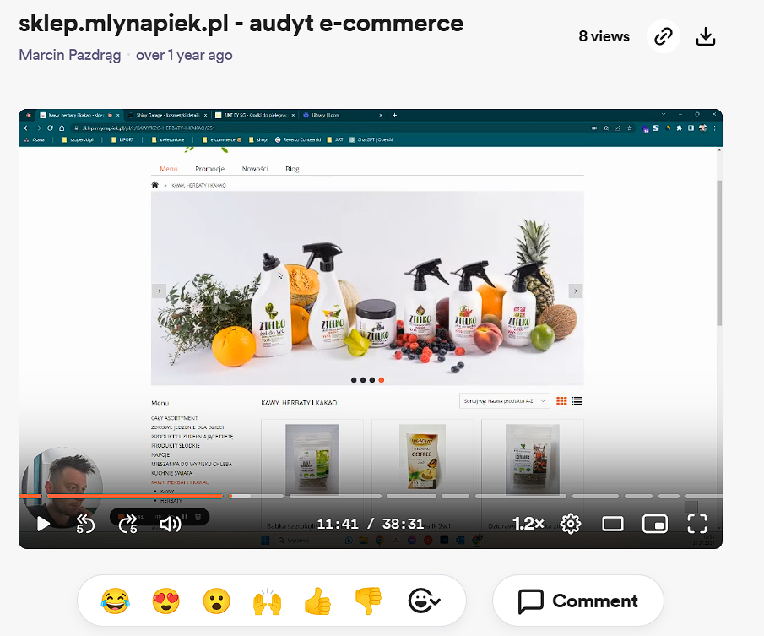React with heart-eyes emoji
This screenshot has width=764, height=636.
(165, 601)
